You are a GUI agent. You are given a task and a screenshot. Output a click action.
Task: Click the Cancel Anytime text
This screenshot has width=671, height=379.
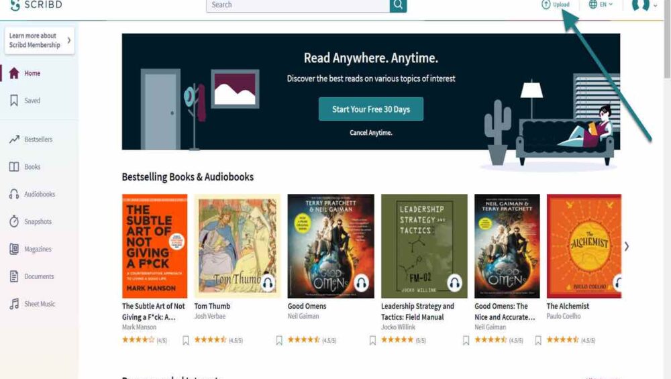click(370, 133)
